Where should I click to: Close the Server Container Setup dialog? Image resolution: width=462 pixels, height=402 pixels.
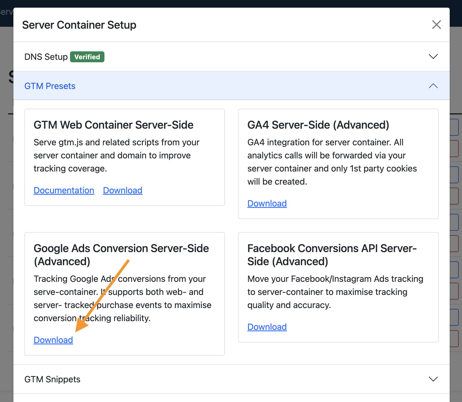436,25
